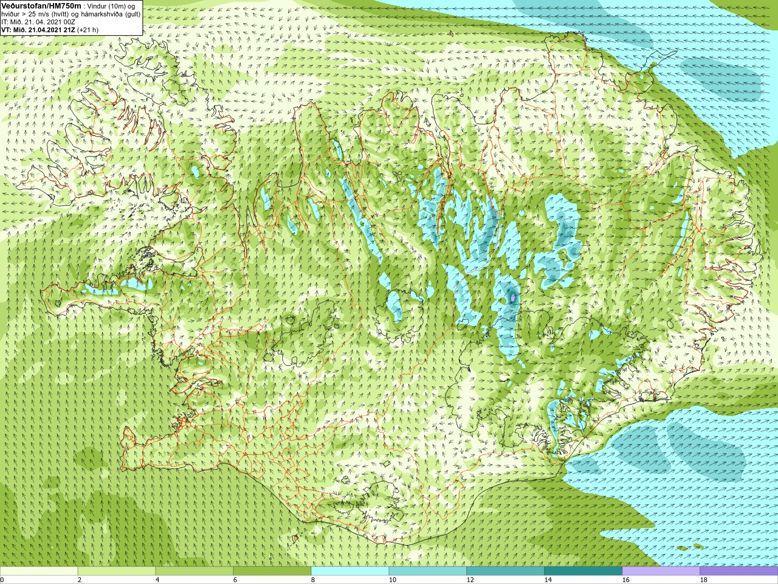The height and width of the screenshot is (584, 778).
Task: Click the legend scale label "0"
Action: pyautogui.click(x=2, y=580)
